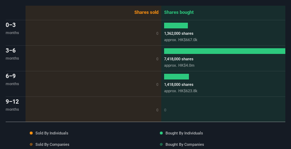This screenshot has height=149, width=291.
Task: Click the Shares bought column header
Action: click(179, 12)
